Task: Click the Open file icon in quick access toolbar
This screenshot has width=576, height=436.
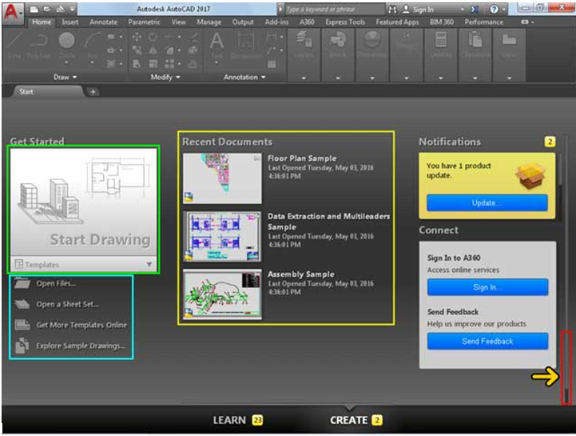Action: [47, 10]
